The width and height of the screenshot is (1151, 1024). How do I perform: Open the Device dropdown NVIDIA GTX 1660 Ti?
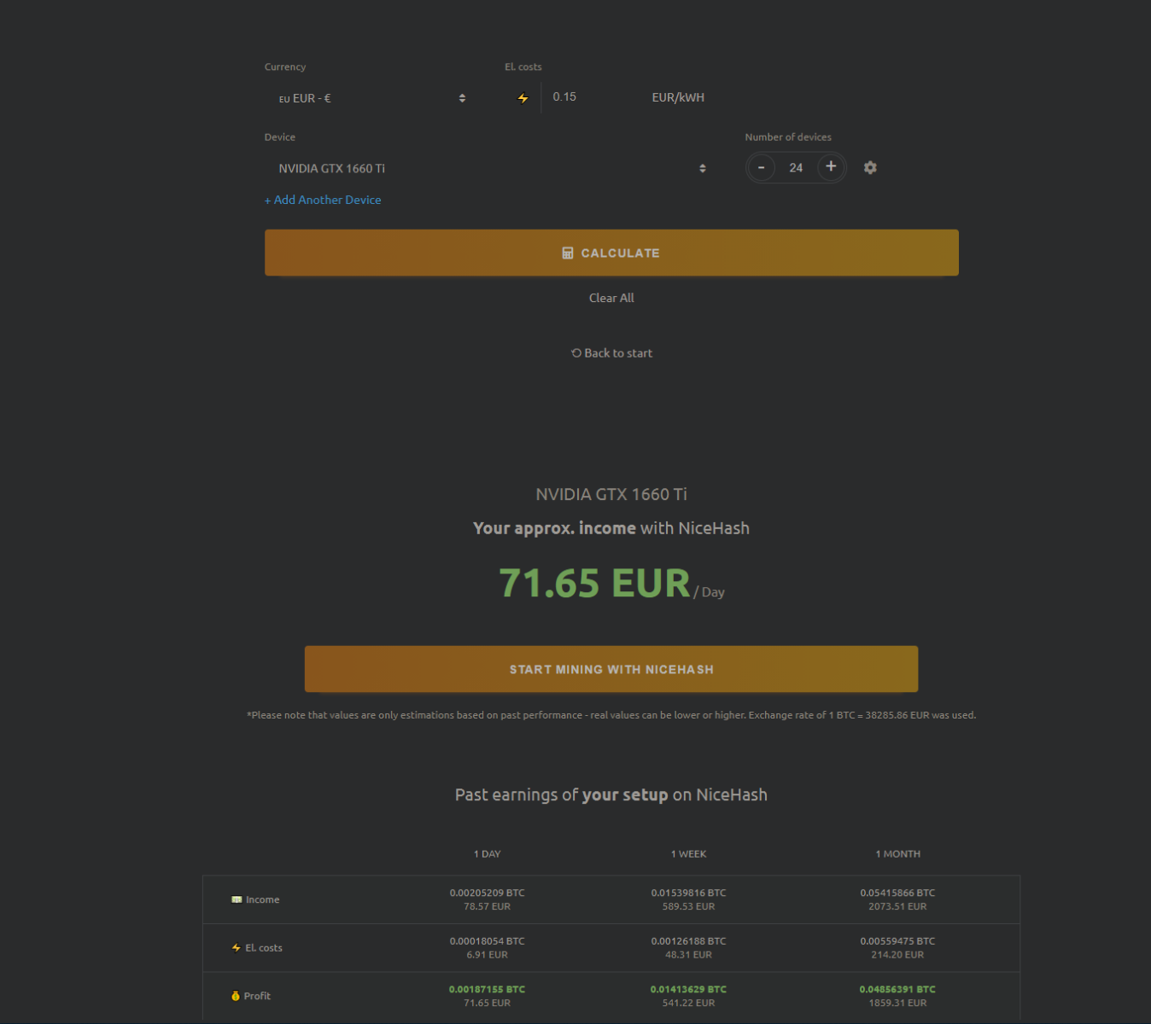click(x=491, y=168)
